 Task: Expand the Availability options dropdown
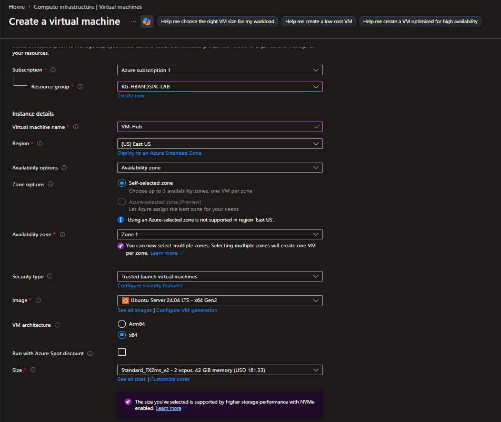[x=220, y=168]
